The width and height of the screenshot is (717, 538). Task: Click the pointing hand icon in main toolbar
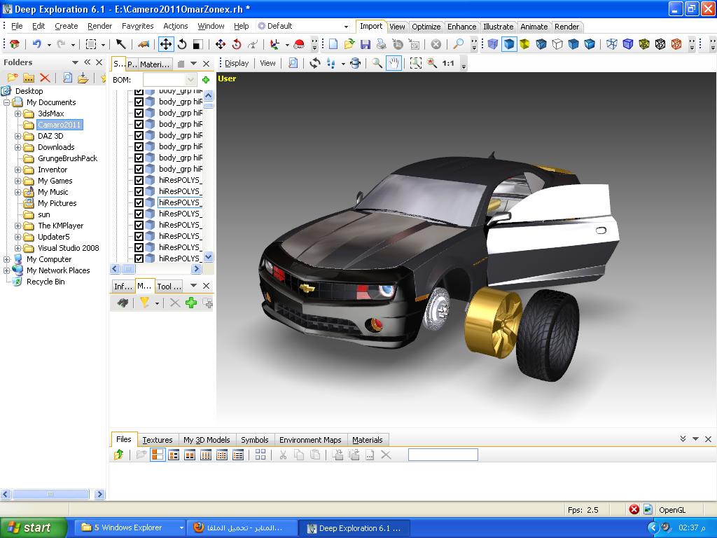(144, 44)
